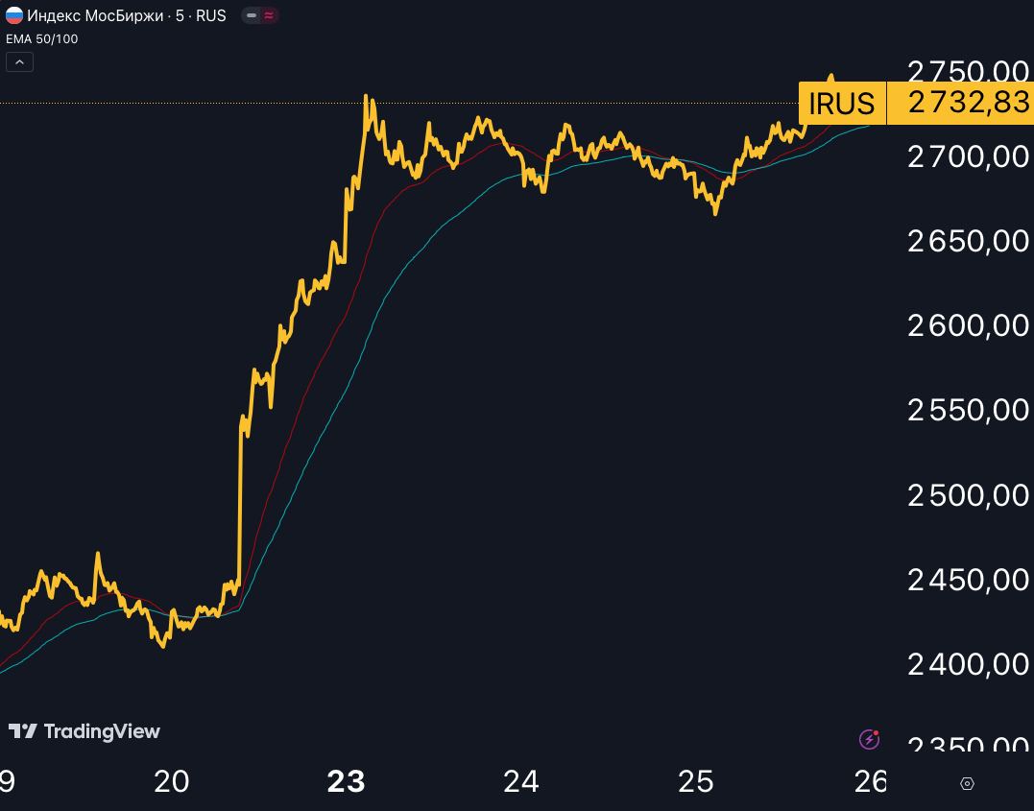Click the red approximate-sign data status icon
Viewport: 1034px width, 811px height.
pos(269,15)
